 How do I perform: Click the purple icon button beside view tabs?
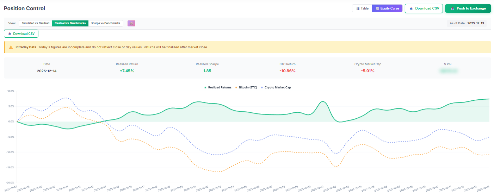(x=131, y=23)
